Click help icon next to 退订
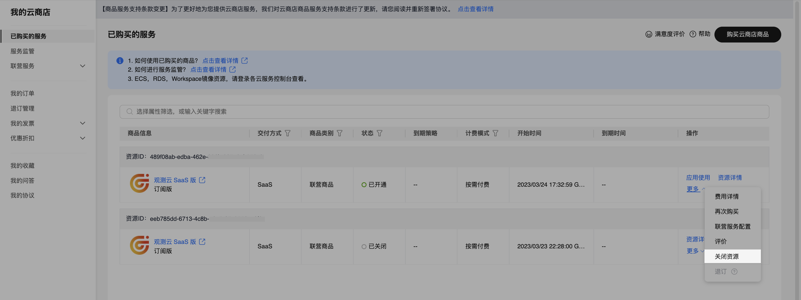Viewport: 801px width, 300px height. coord(734,271)
